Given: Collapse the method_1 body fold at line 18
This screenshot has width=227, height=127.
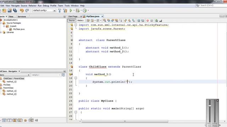Looking at the screenshot, I should (76, 78).
